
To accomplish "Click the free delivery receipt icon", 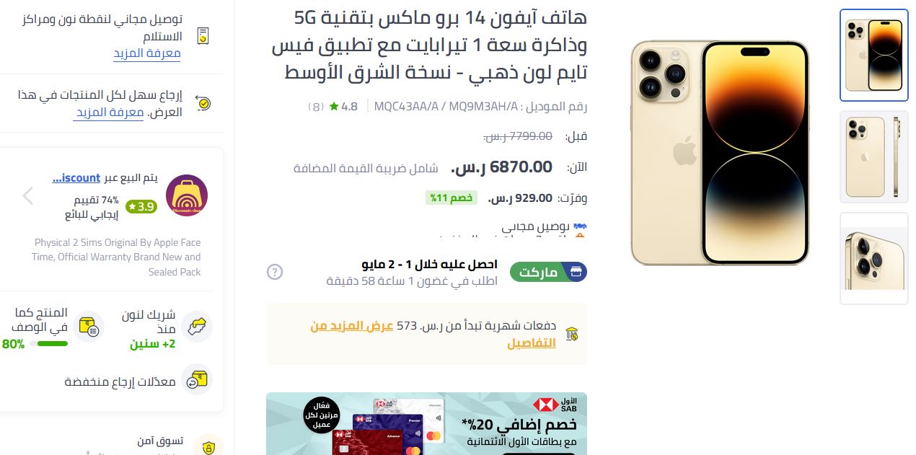I will [203, 35].
